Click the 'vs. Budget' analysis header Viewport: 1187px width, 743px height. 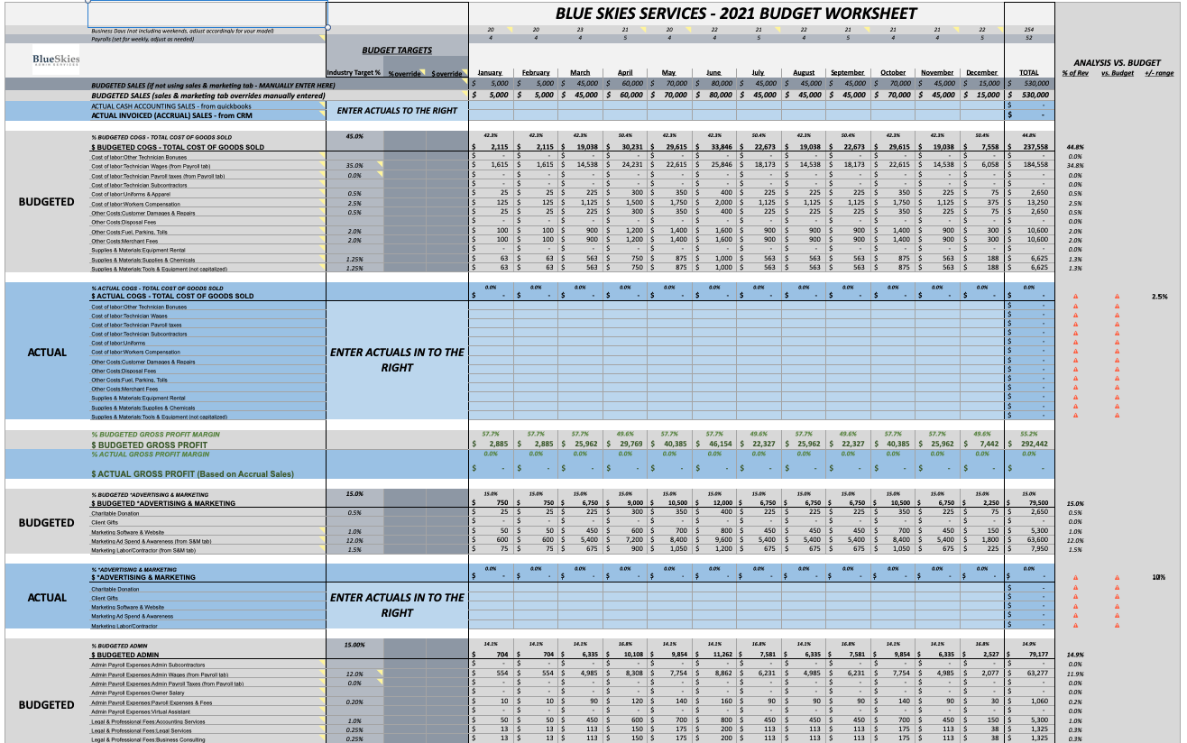pyautogui.click(x=1117, y=73)
